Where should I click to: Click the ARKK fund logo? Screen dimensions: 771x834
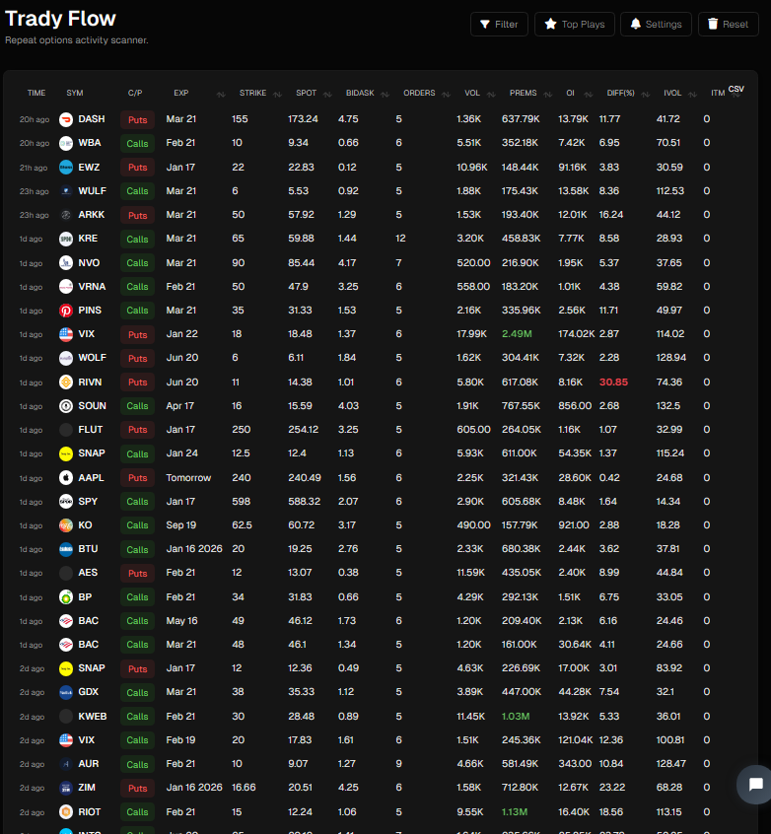pos(66,215)
